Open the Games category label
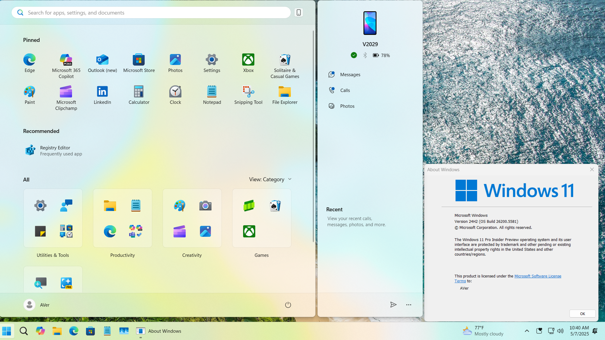605x340 pixels. coord(262,255)
